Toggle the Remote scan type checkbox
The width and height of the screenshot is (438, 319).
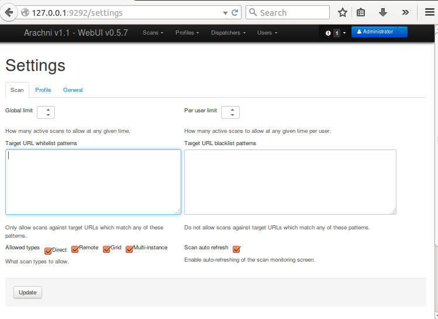click(75, 249)
